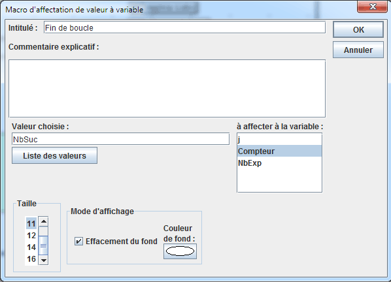
Task: Click the OK button
Action: pyautogui.click(x=358, y=29)
